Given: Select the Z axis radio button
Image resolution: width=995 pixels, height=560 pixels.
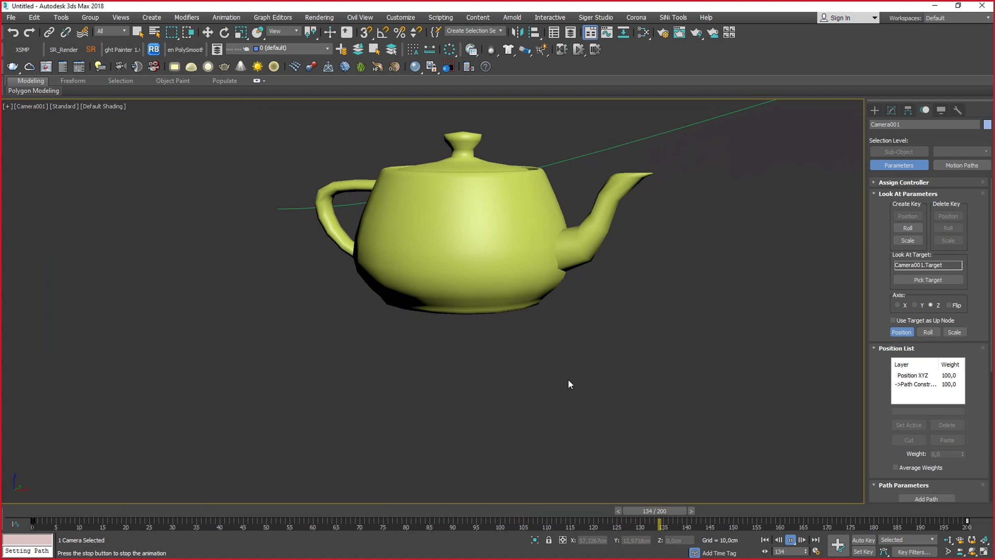Looking at the screenshot, I should tap(931, 305).
